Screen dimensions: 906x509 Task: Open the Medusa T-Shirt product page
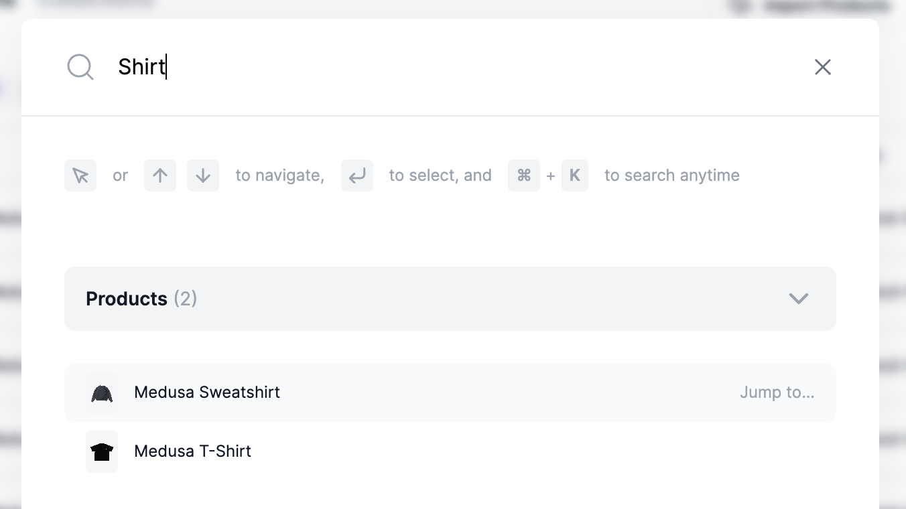point(192,451)
